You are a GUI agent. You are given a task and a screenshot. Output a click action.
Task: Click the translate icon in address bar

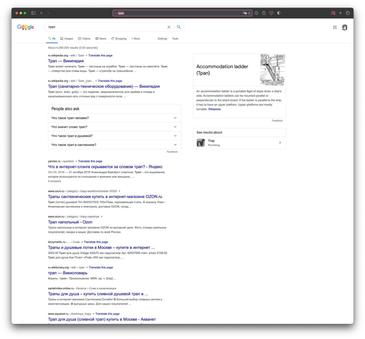pos(245,13)
